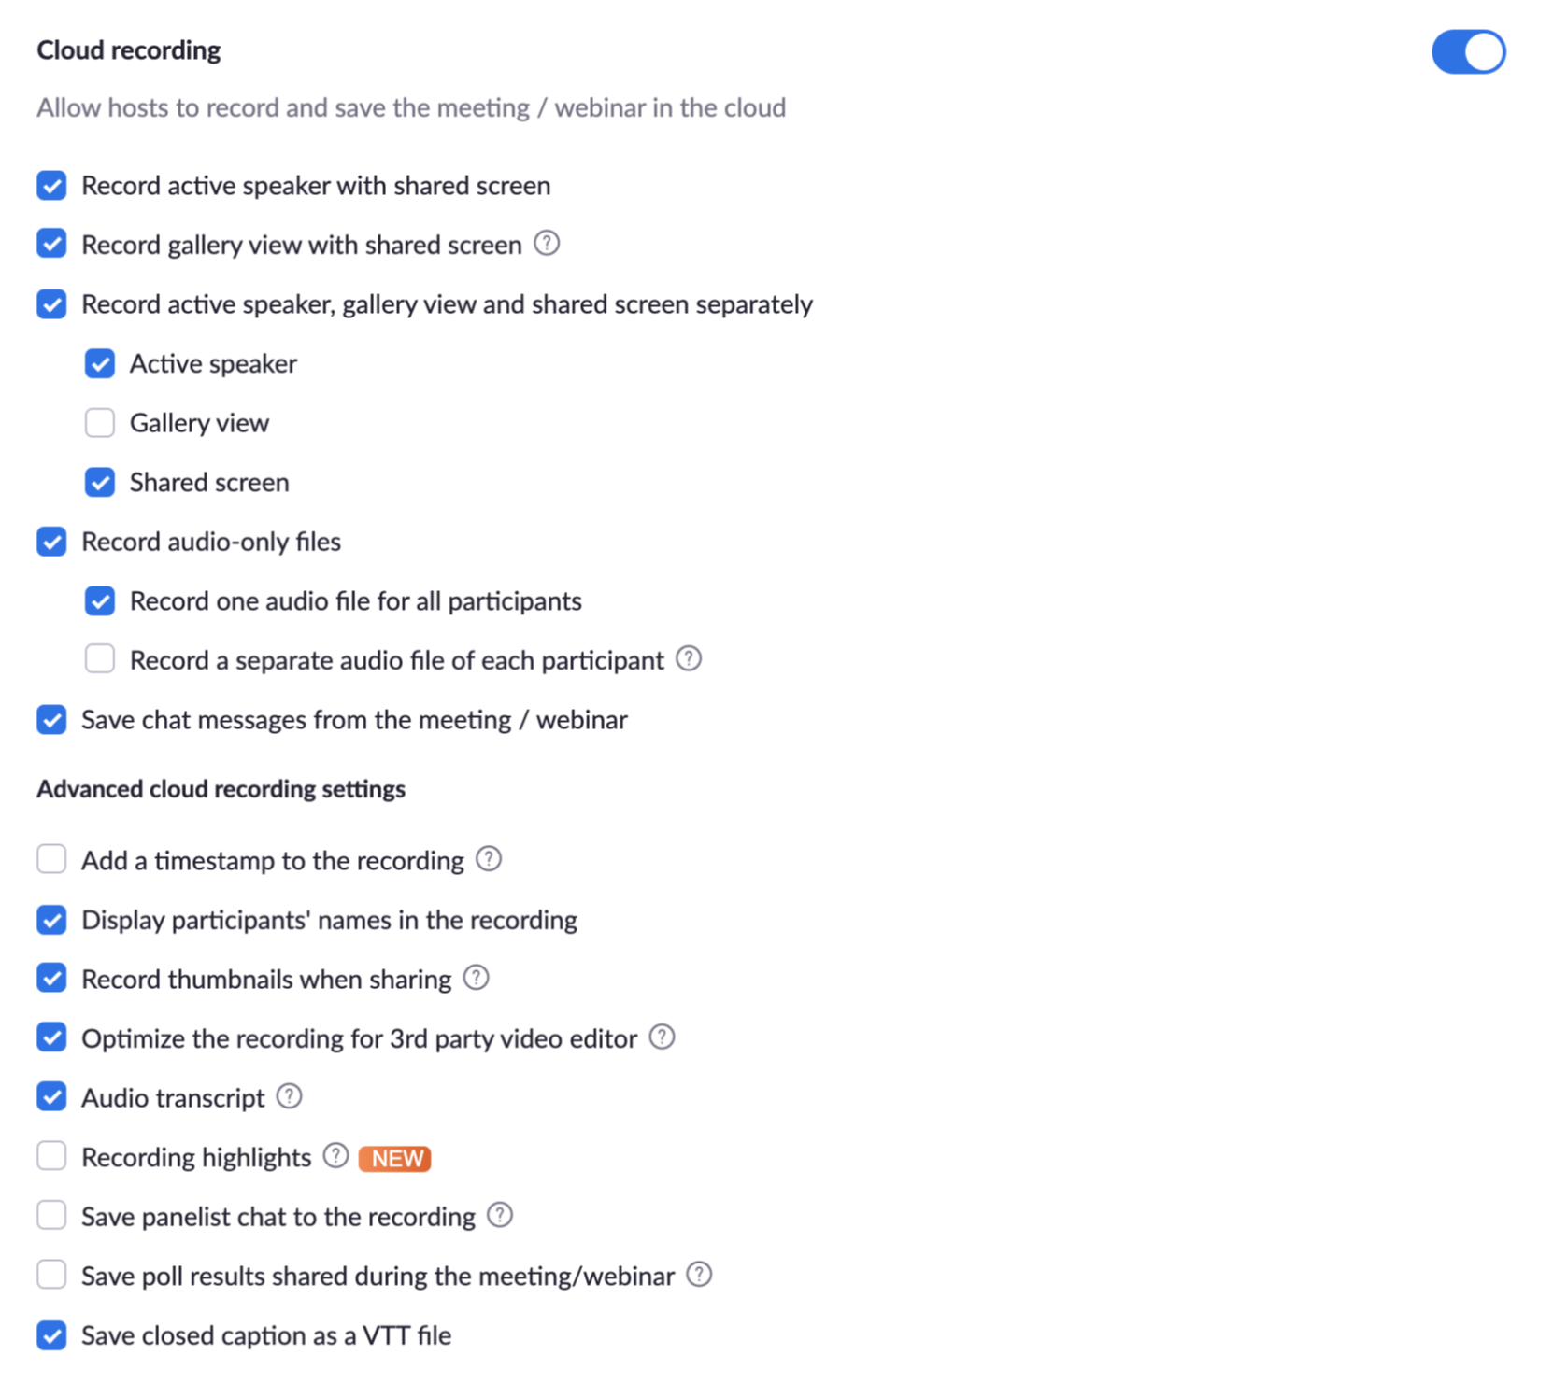Click the NEW badge next to Recording highlights

(393, 1158)
